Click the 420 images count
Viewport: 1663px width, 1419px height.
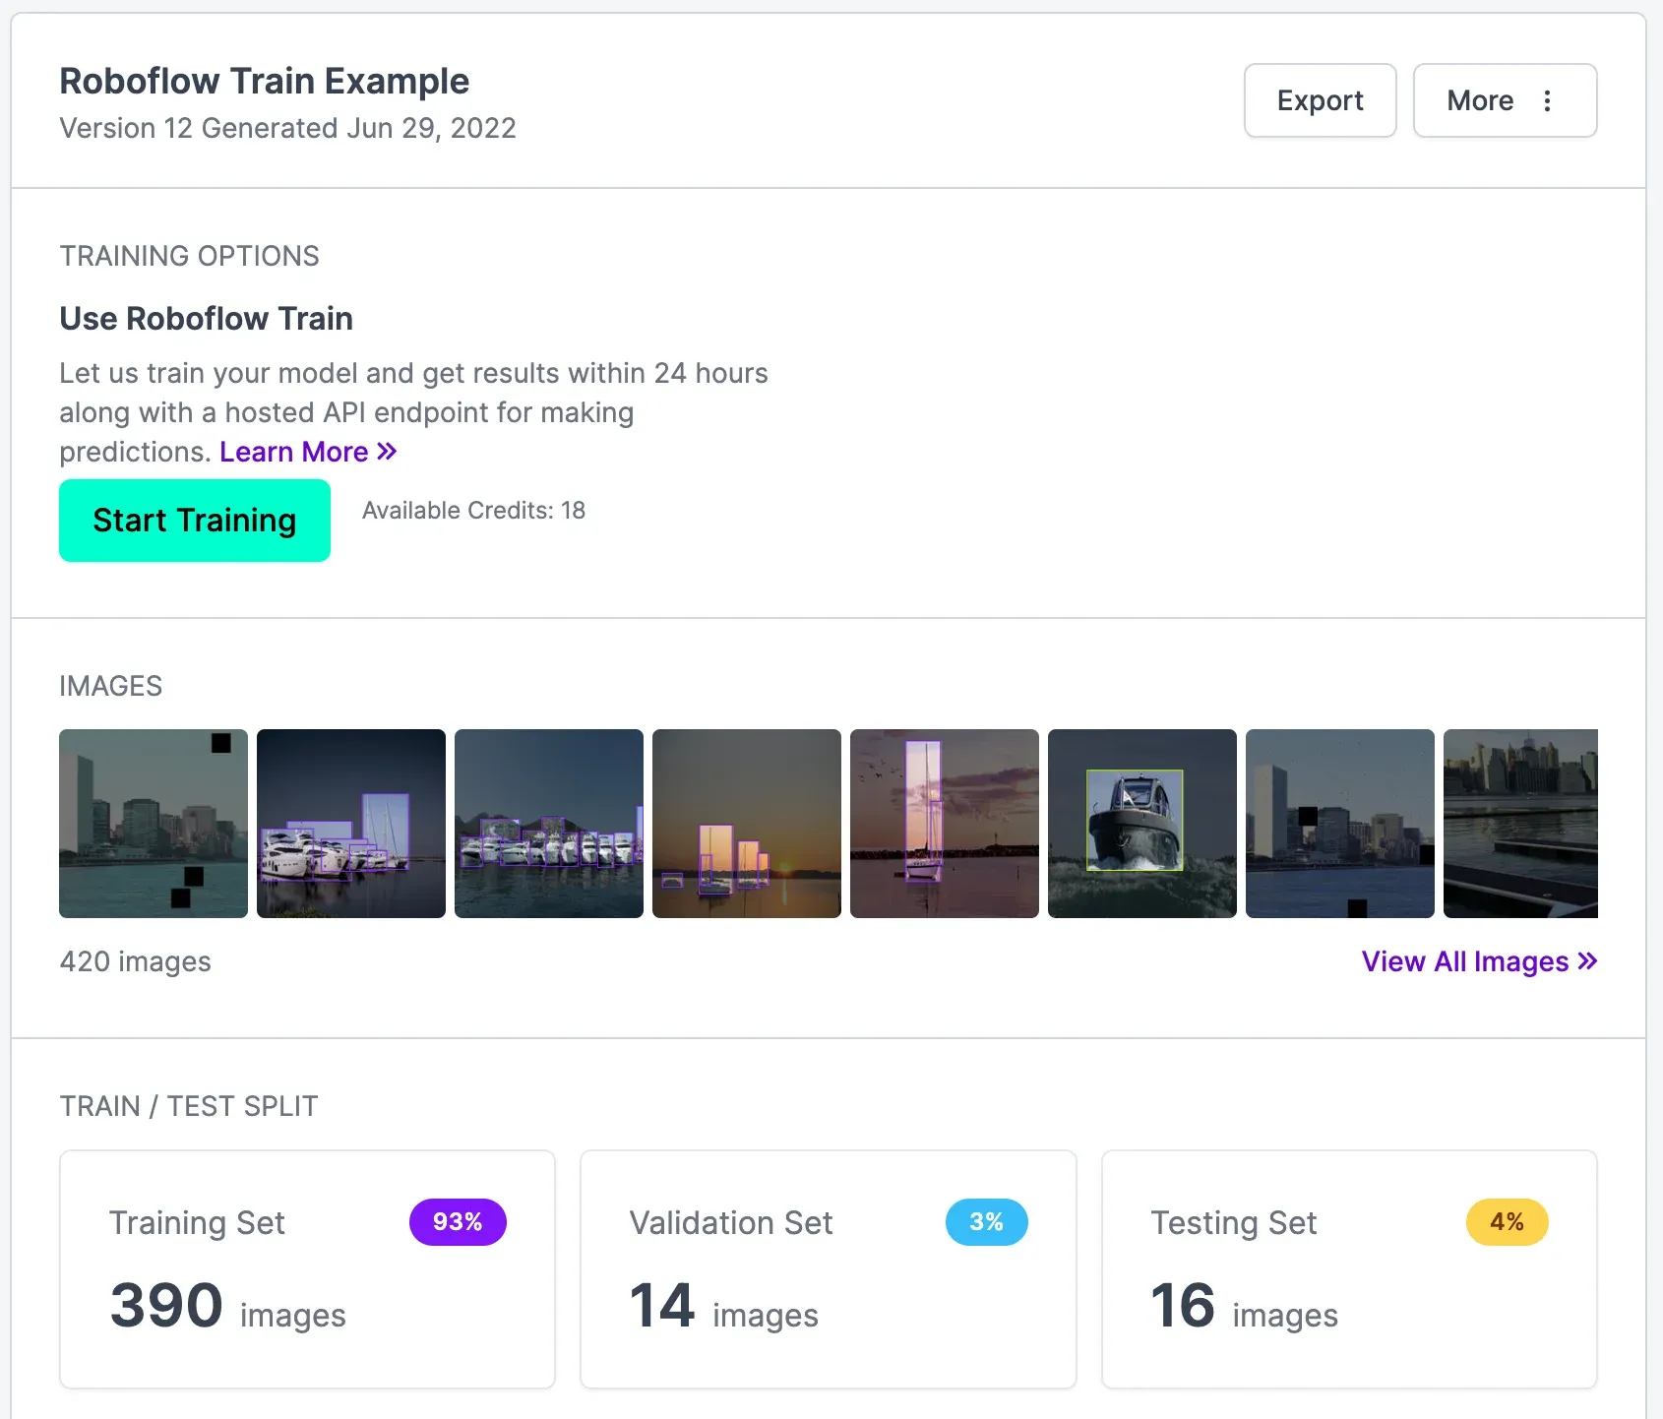136,961
